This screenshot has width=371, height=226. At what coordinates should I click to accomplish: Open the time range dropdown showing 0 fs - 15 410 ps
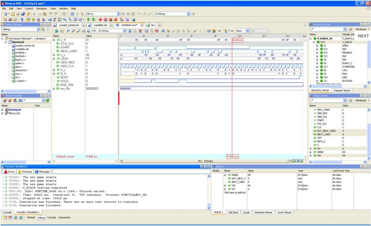pos(124,31)
